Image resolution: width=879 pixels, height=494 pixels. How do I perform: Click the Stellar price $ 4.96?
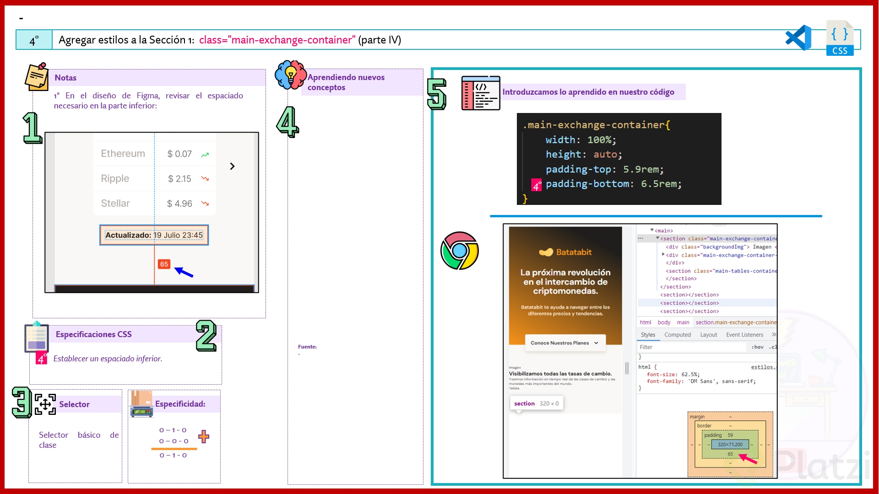[x=179, y=204]
